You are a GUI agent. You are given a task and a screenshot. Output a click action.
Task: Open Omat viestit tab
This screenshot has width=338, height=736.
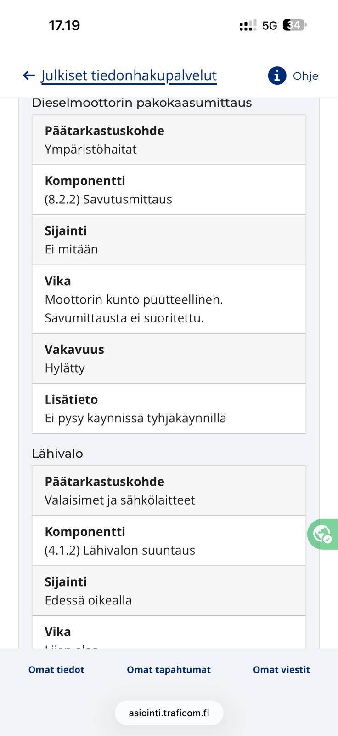[282, 670]
